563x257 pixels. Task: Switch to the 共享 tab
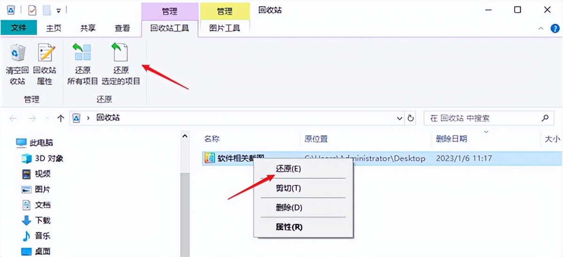(x=88, y=28)
